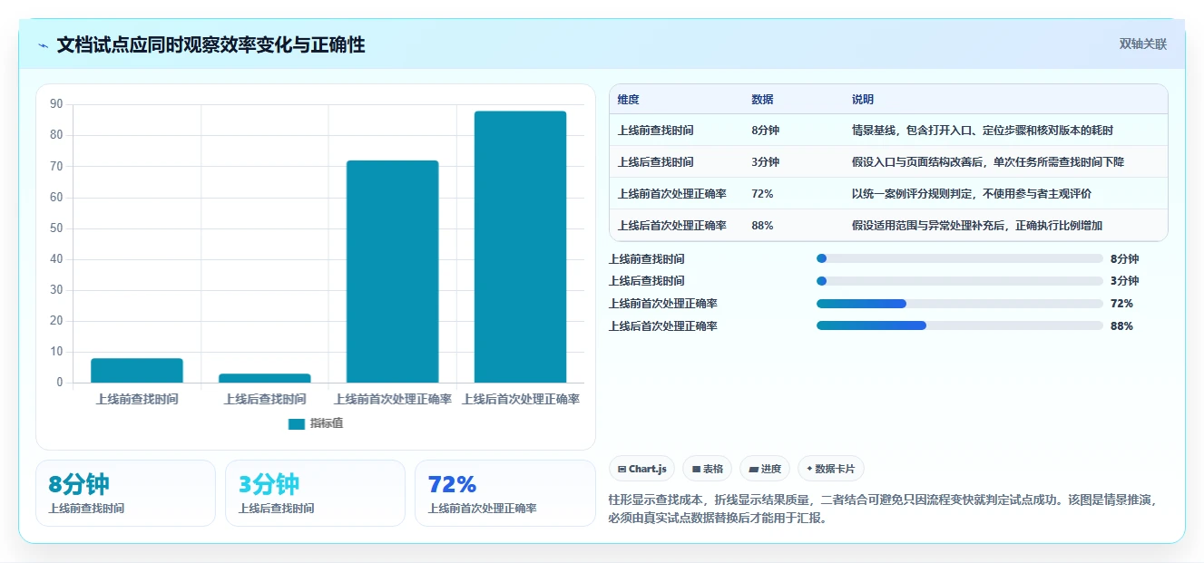Click description starting with 以统一案例评分规则判定
The width and height of the screenshot is (1204, 563).
[971, 194]
